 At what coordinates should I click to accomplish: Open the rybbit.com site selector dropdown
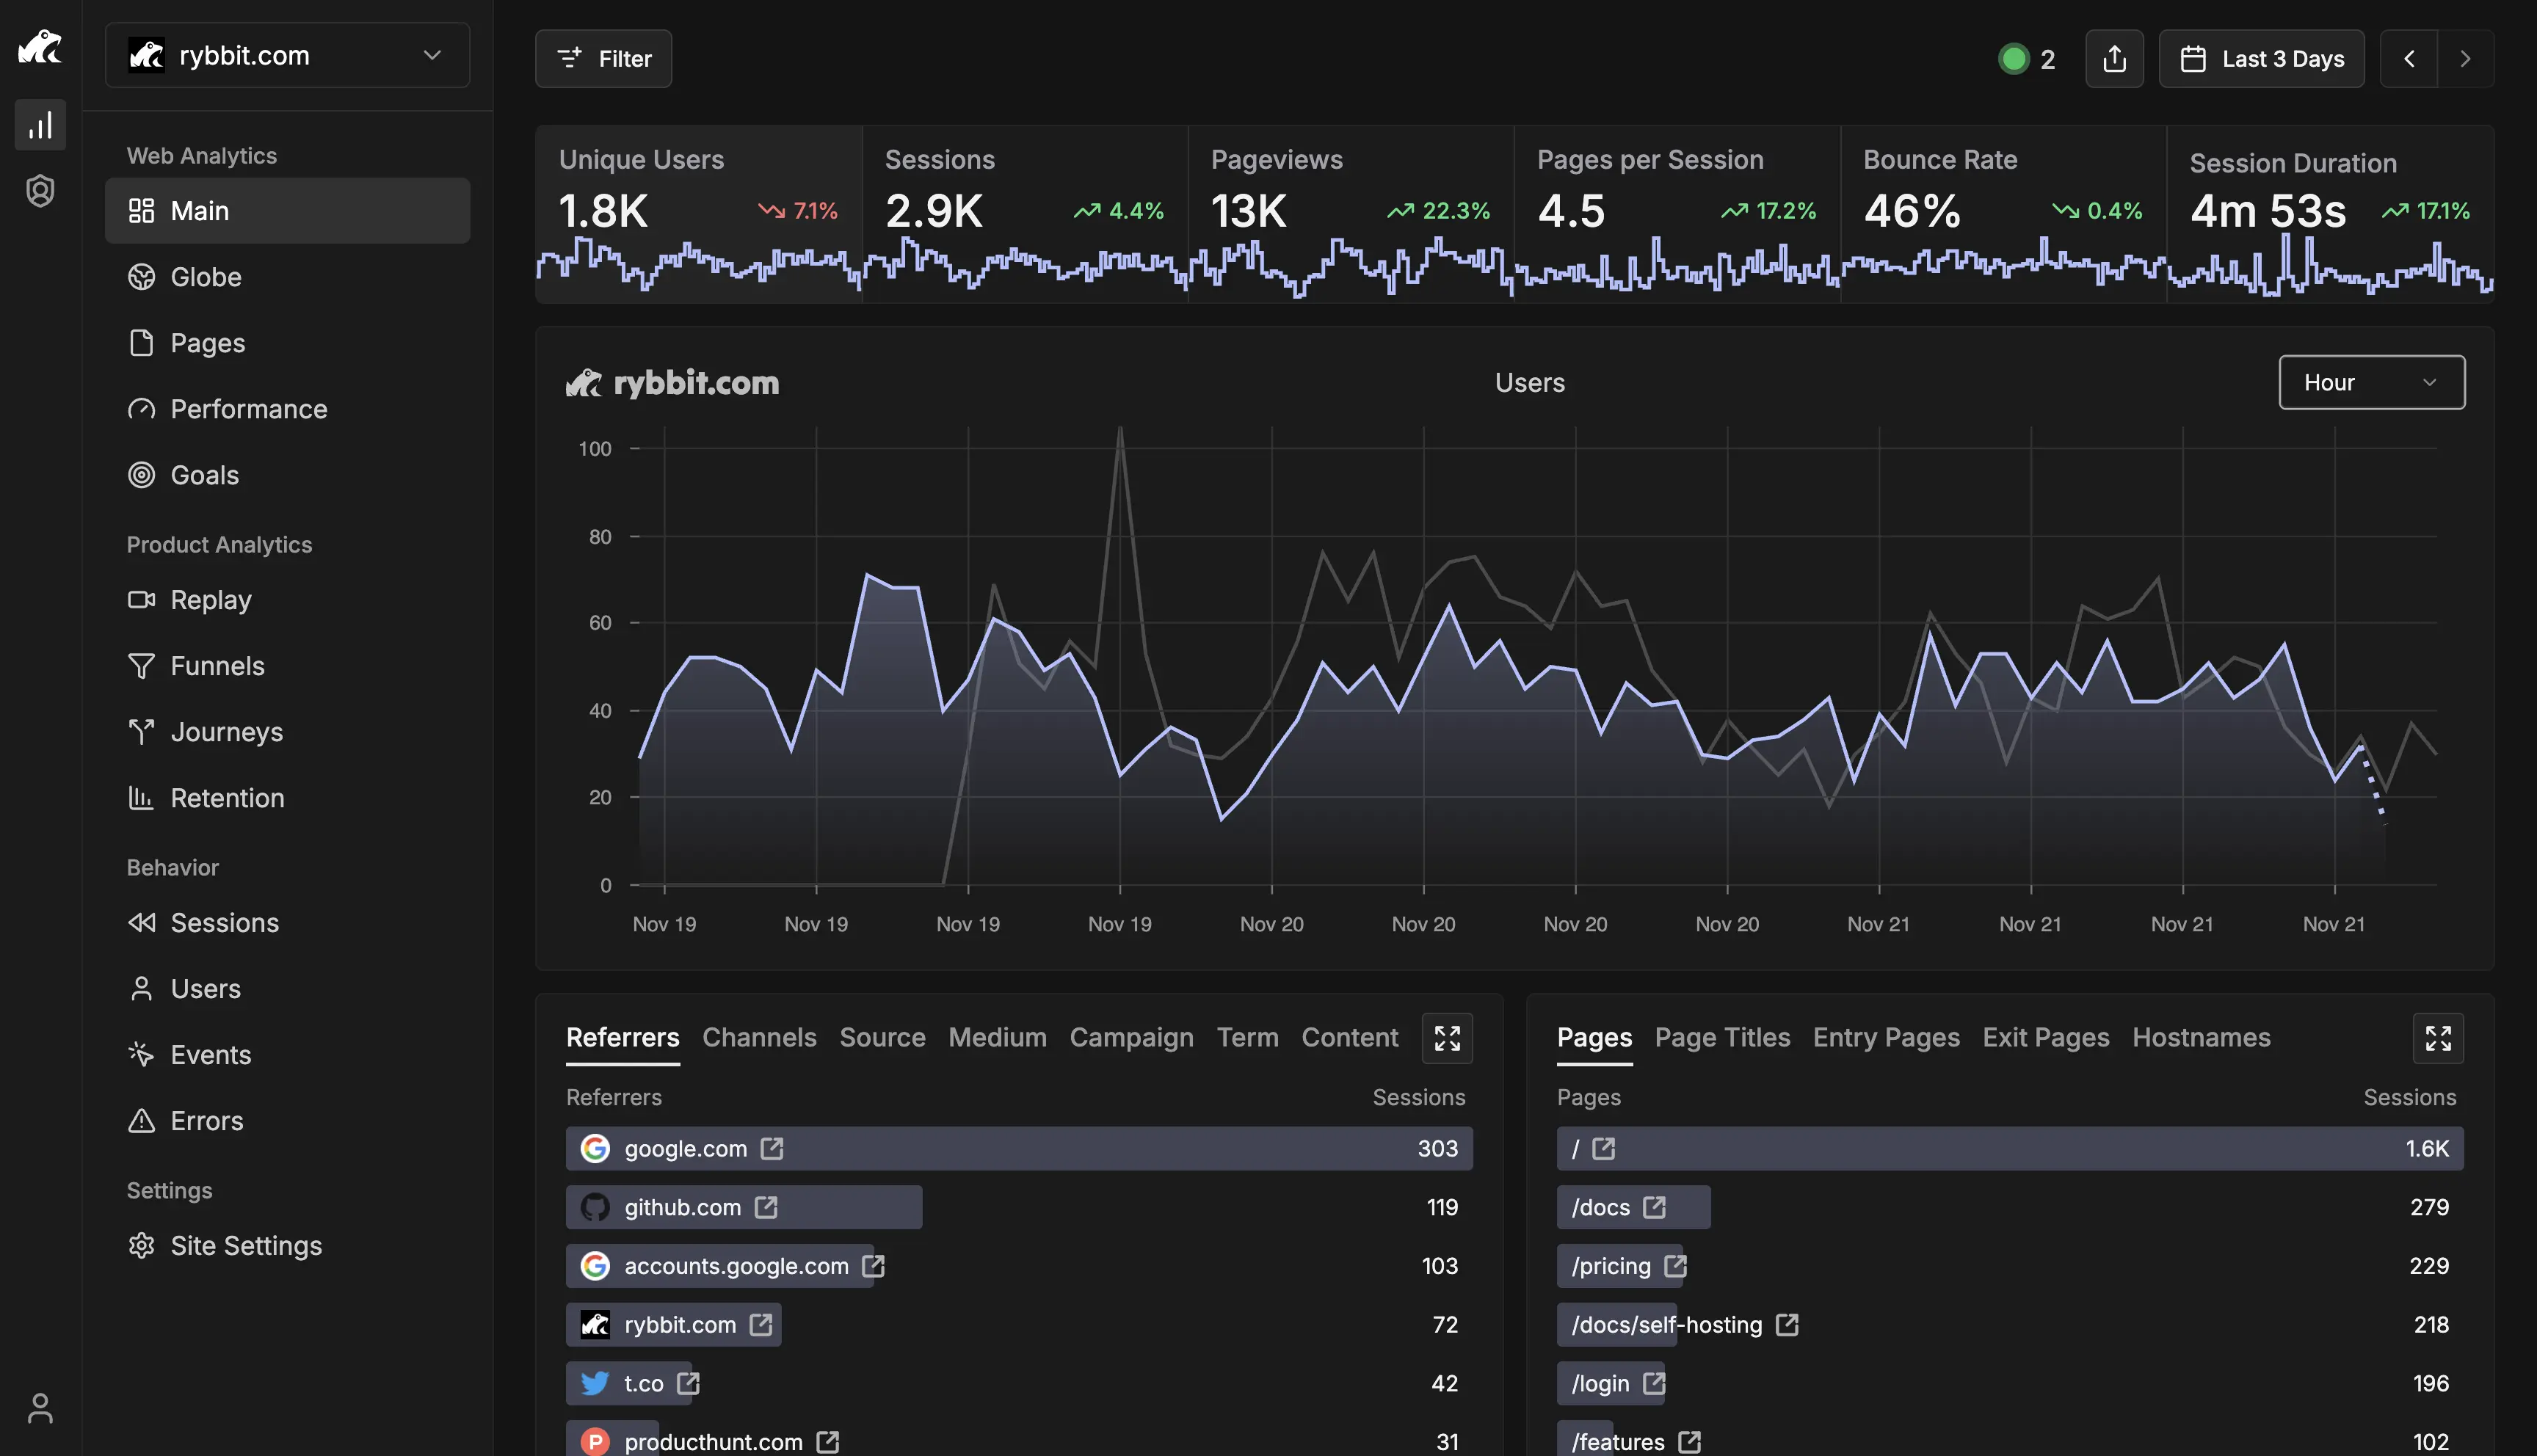[x=287, y=56]
